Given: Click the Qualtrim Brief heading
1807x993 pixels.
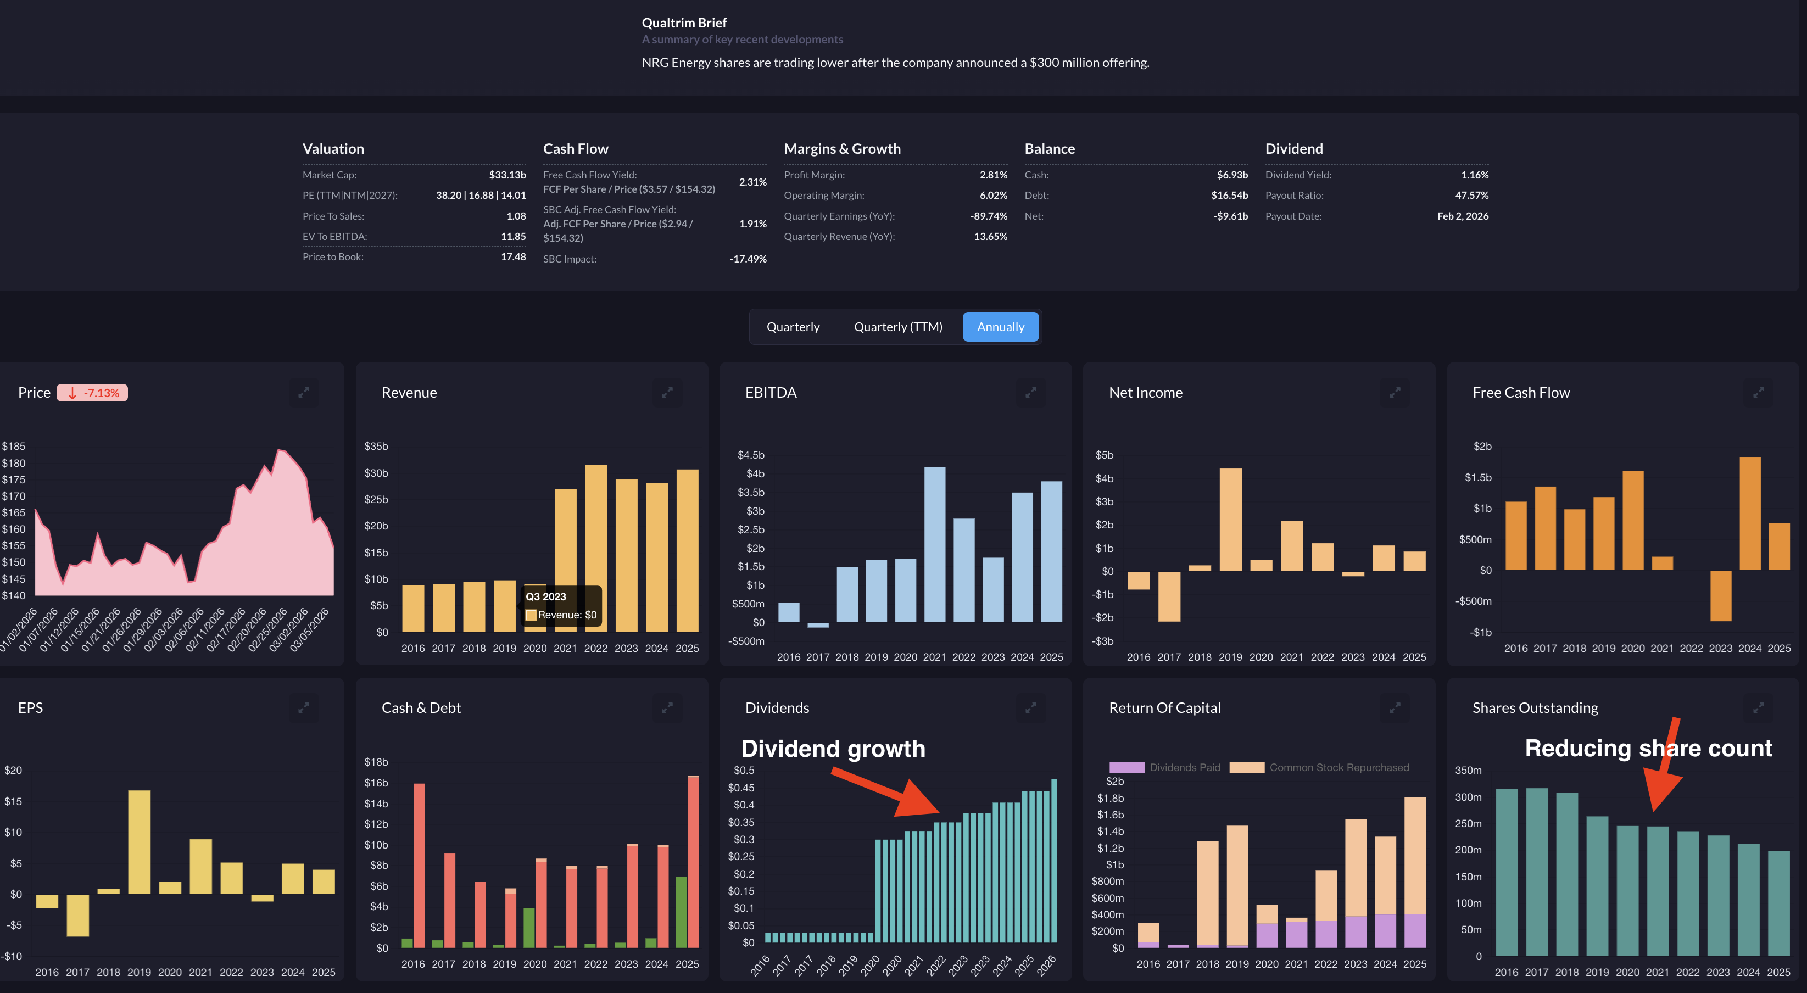Looking at the screenshot, I should click(x=684, y=23).
